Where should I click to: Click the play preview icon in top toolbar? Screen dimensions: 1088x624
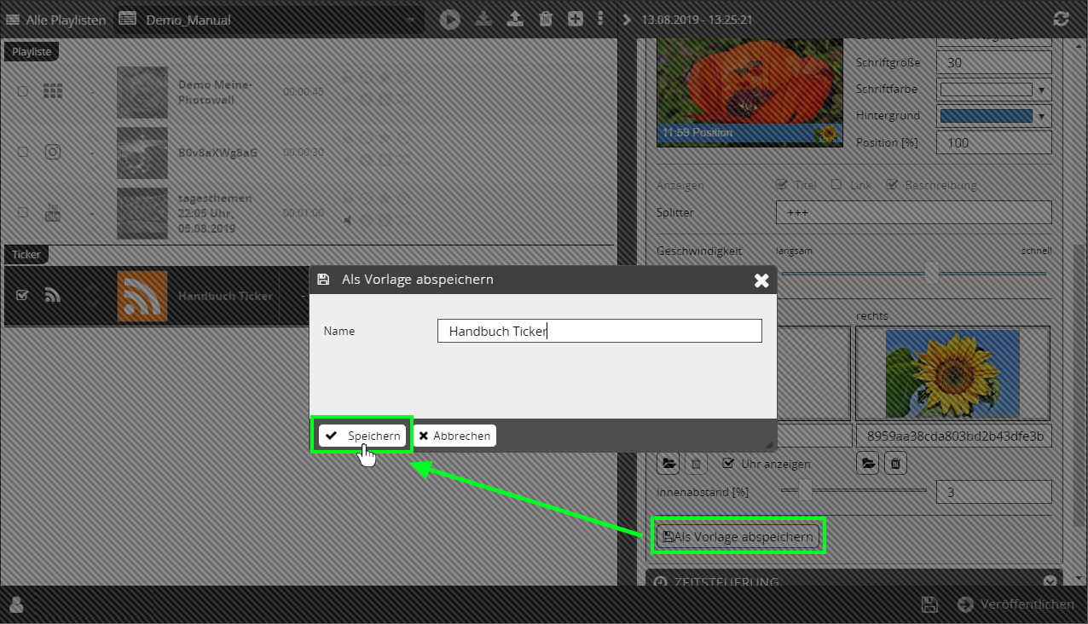(450, 19)
